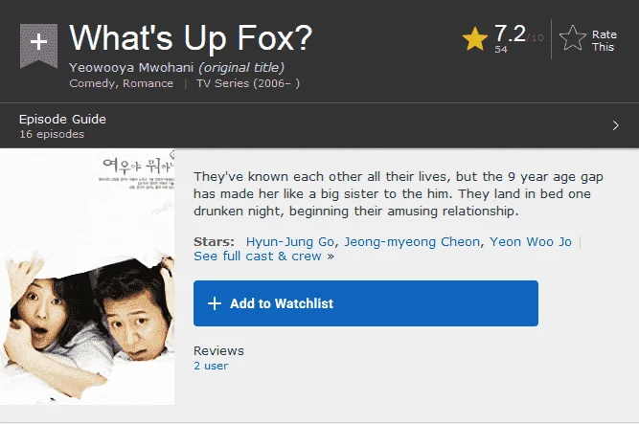Open Hyun-Jung Go's profile link
This screenshot has width=639, height=424.
[x=290, y=242]
